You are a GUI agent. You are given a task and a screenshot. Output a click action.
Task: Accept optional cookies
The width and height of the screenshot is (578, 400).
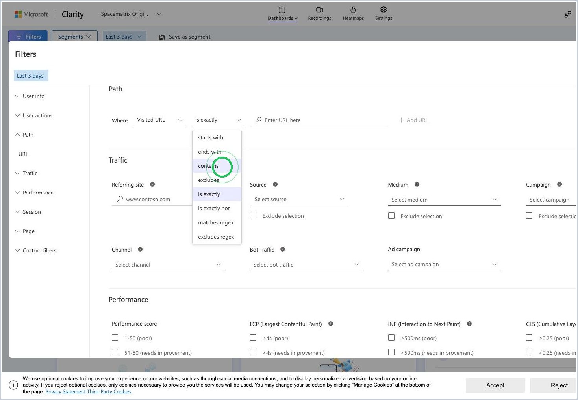[x=495, y=385]
